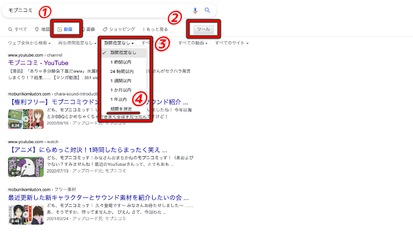Open the 【アニメ】にらめっこ対決 result link
Image resolution: width=413 pixels, height=232 pixels.
click(88, 150)
